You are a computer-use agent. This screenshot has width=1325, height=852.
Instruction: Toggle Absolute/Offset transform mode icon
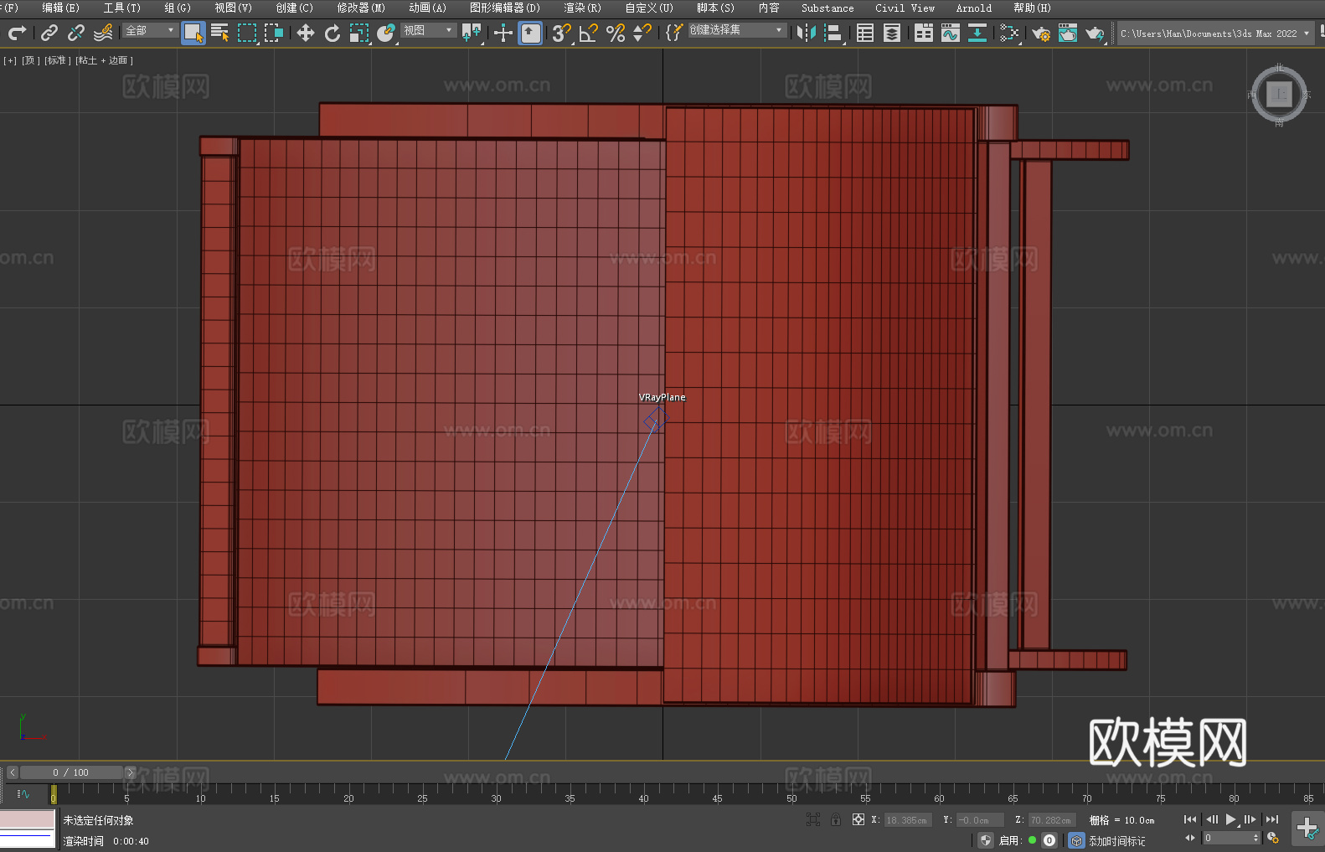pos(858,819)
